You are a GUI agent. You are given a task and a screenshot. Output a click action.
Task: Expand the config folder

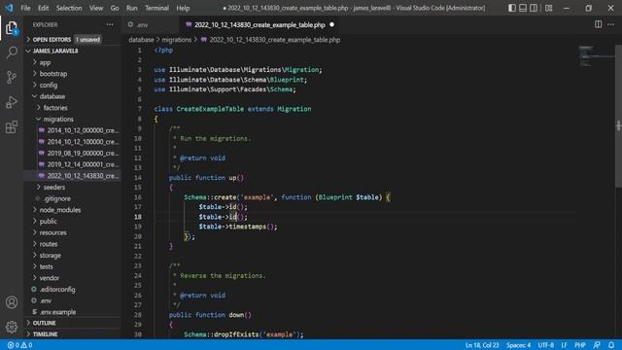[73, 85]
